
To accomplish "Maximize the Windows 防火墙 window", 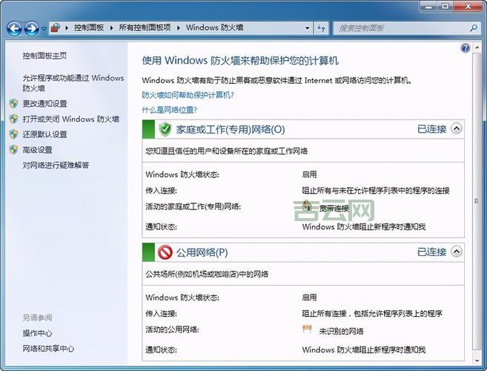I will (x=445, y=6).
